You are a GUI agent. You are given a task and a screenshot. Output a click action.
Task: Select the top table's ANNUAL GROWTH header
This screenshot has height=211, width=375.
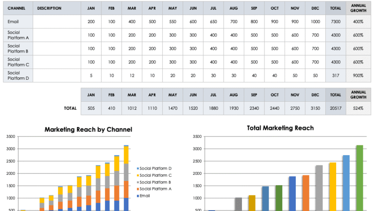[x=358, y=8]
